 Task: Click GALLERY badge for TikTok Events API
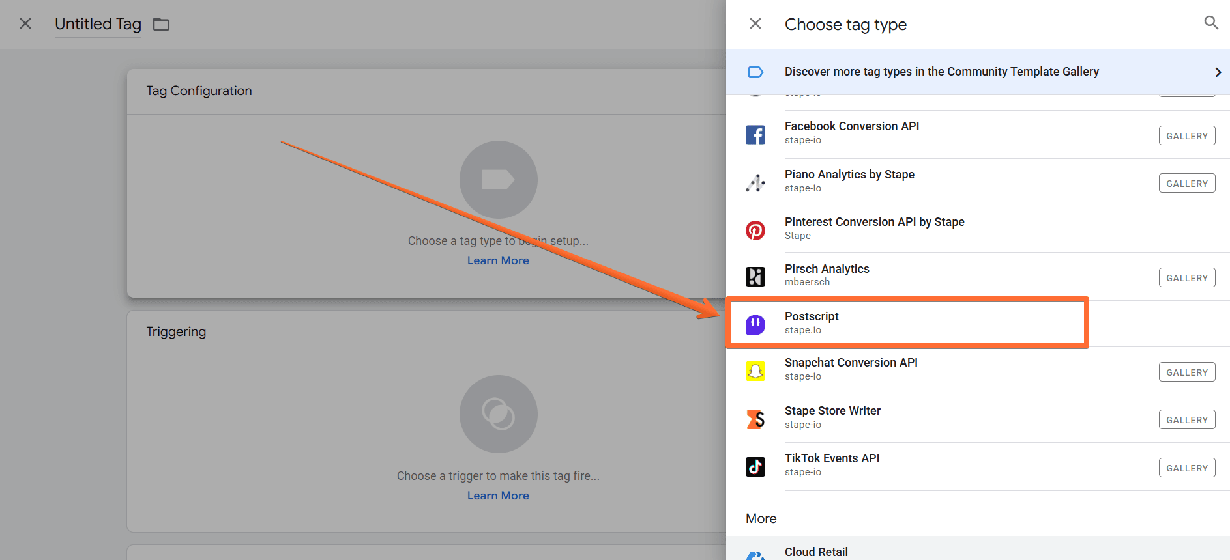(x=1187, y=468)
